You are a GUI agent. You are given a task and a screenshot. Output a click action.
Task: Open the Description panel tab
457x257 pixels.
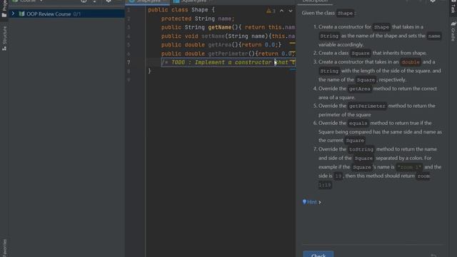(x=314, y=1)
